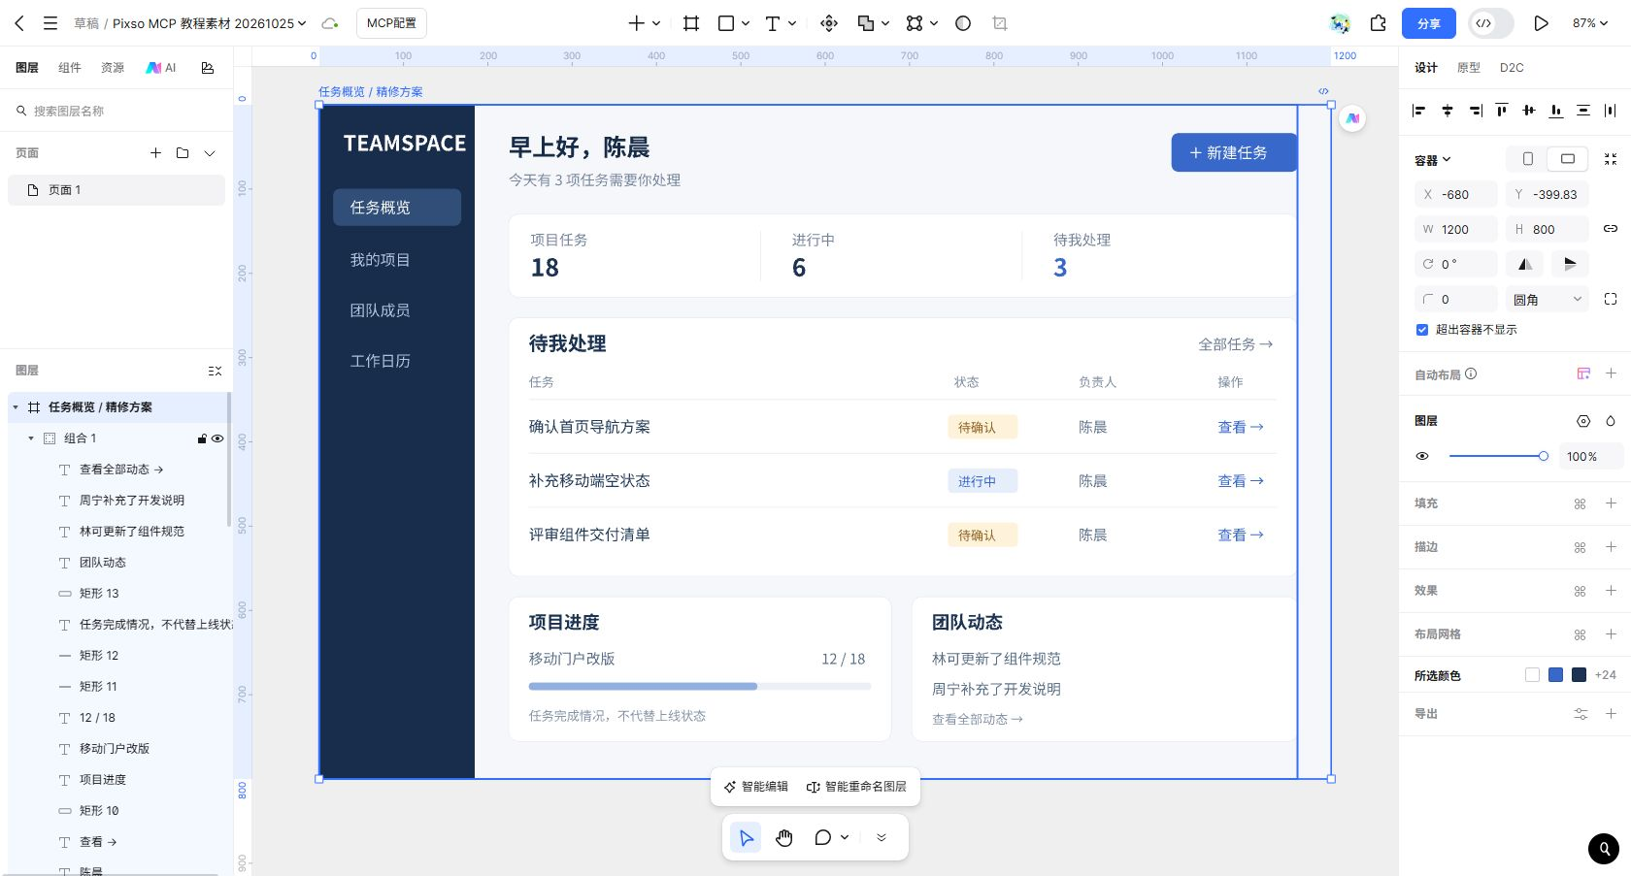Uncheck 超出容器不显示 checkbox
This screenshot has width=1631, height=876.
[1422, 330]
